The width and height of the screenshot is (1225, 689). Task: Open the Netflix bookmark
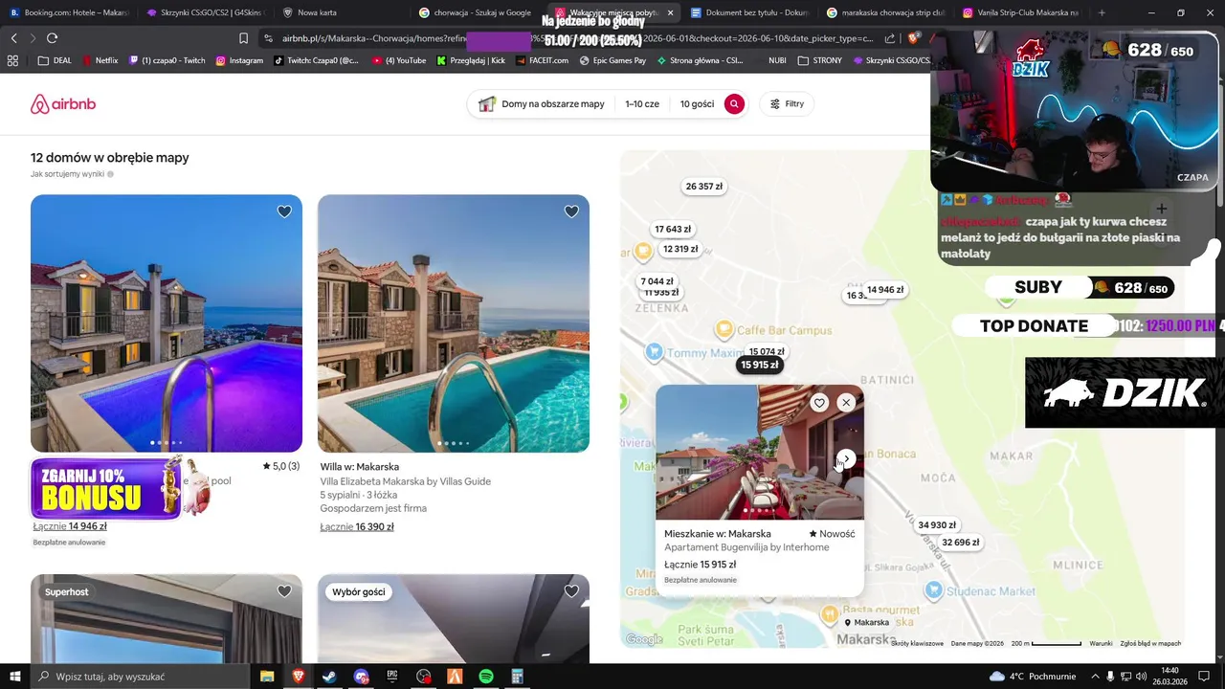click(x=100, y=60)
